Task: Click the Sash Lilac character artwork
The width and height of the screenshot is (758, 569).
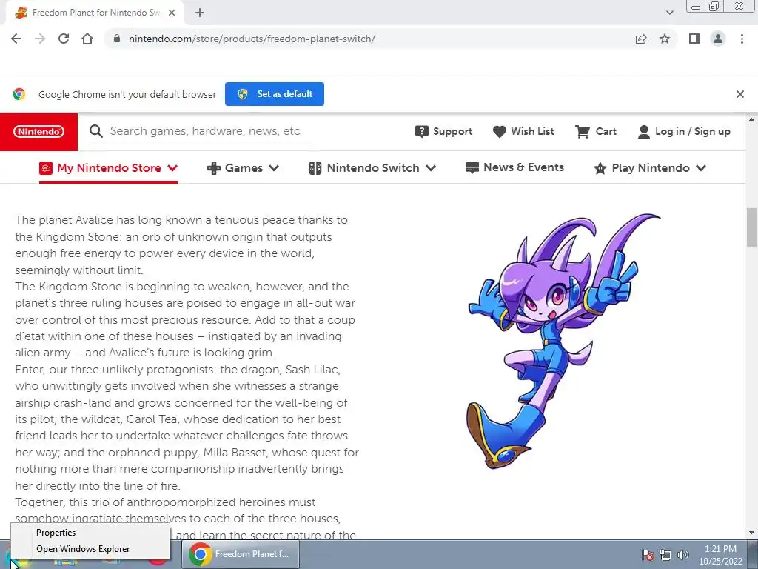Action: pyautogui.click(x=563, y=341)
